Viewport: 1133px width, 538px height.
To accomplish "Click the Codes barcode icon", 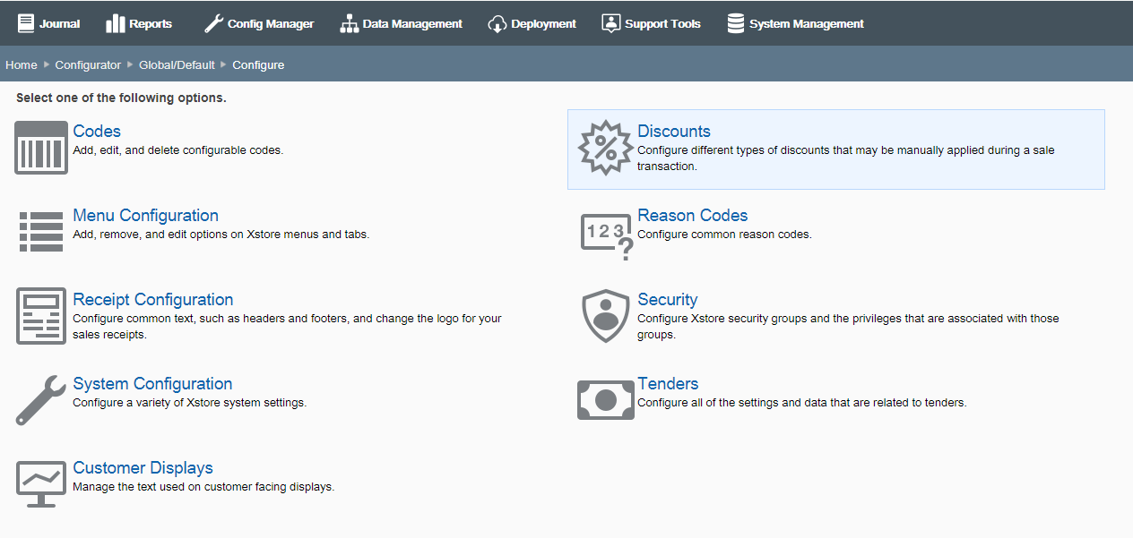I will 40,148.
